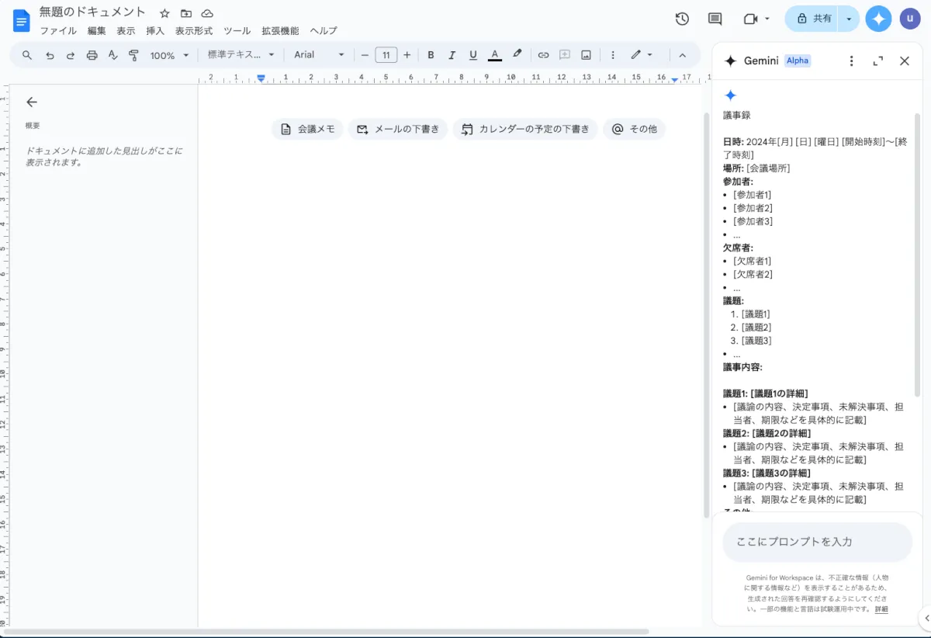This screenshot has width=931, height=638.
Task: Open the Arial font dropdown
Action: [x=319, y=55]
